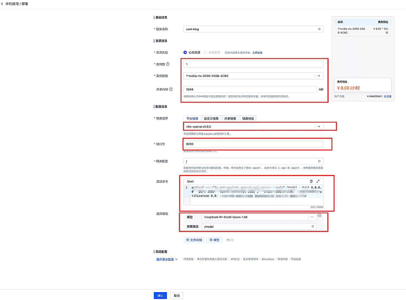Switch to the 自定义镜像 tab
This screenshot has height=300, width=406.
point(211,119)
